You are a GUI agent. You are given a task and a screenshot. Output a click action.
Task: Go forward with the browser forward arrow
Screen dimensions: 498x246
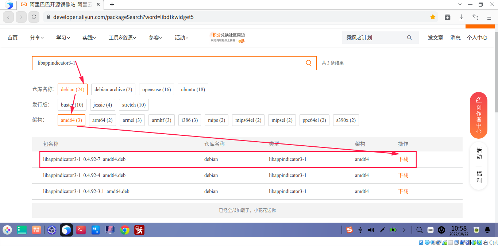click(21, 17)
